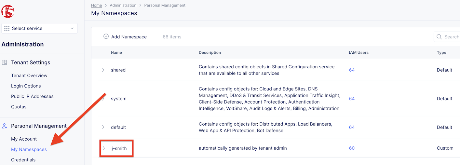Click Home breadcrumb link

96,5
